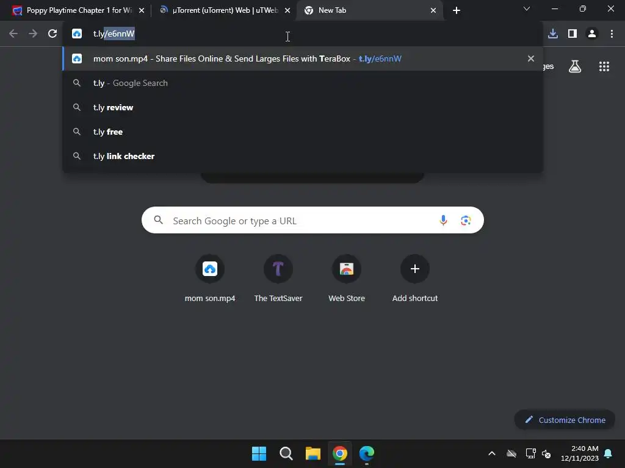Choose 't.ly review' suggestion
The image size is (625, 468).
(303, 107)
